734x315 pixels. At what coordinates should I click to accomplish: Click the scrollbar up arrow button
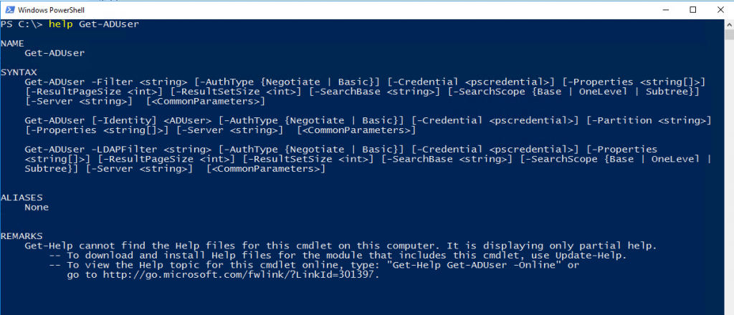coord(729,24)
